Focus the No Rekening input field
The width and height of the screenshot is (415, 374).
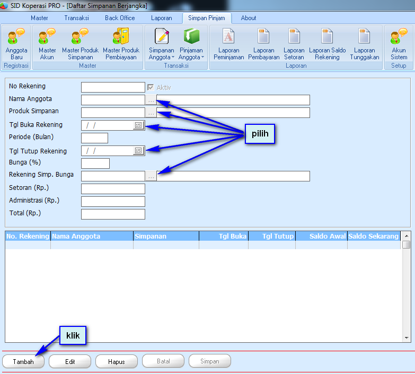113,87
